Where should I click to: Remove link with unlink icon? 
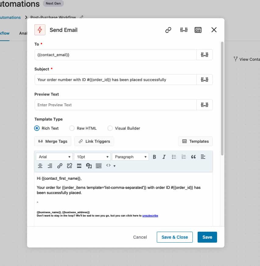69,166
